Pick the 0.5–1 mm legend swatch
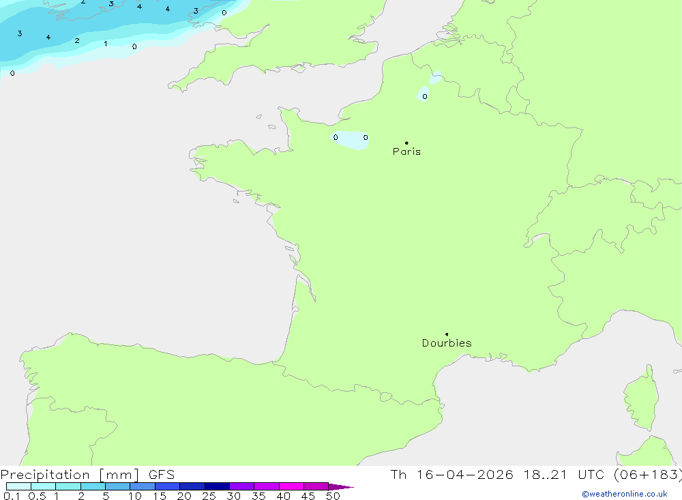Image resolution: width=682 pixels, height=500 pixels. pyautogui.click(x=44, y=486)
